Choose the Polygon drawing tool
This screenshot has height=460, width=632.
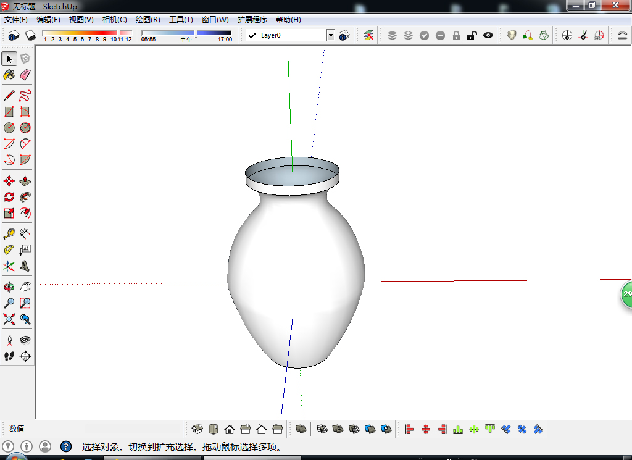click(25, 128)
